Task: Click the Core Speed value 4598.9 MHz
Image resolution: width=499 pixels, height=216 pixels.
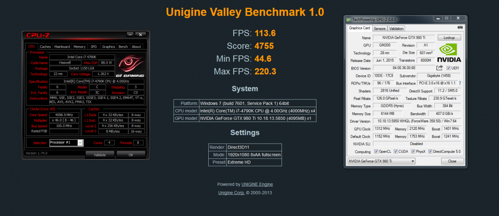Action: coord(63,115)
